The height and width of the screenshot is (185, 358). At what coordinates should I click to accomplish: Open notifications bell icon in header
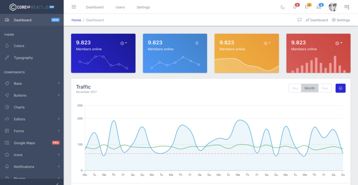pyautogui.click(x=295, y=7)
